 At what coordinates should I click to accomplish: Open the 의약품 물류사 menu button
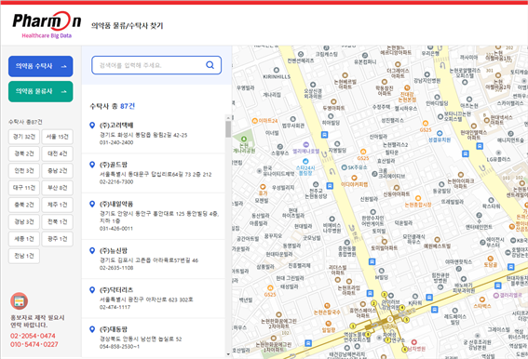point(40,91)
